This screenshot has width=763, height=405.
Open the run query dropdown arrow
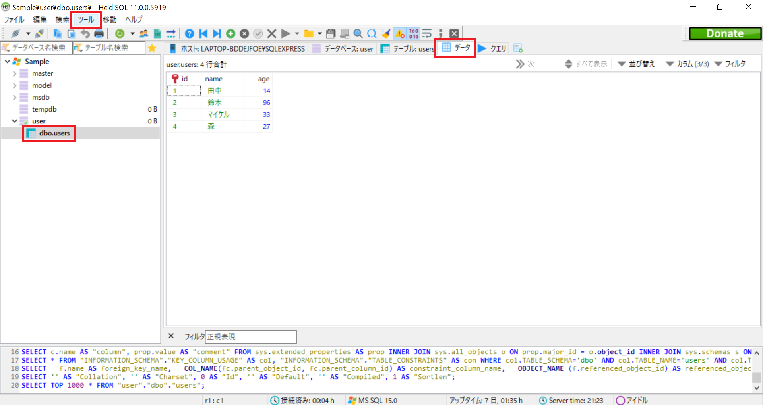click(297, 34)
